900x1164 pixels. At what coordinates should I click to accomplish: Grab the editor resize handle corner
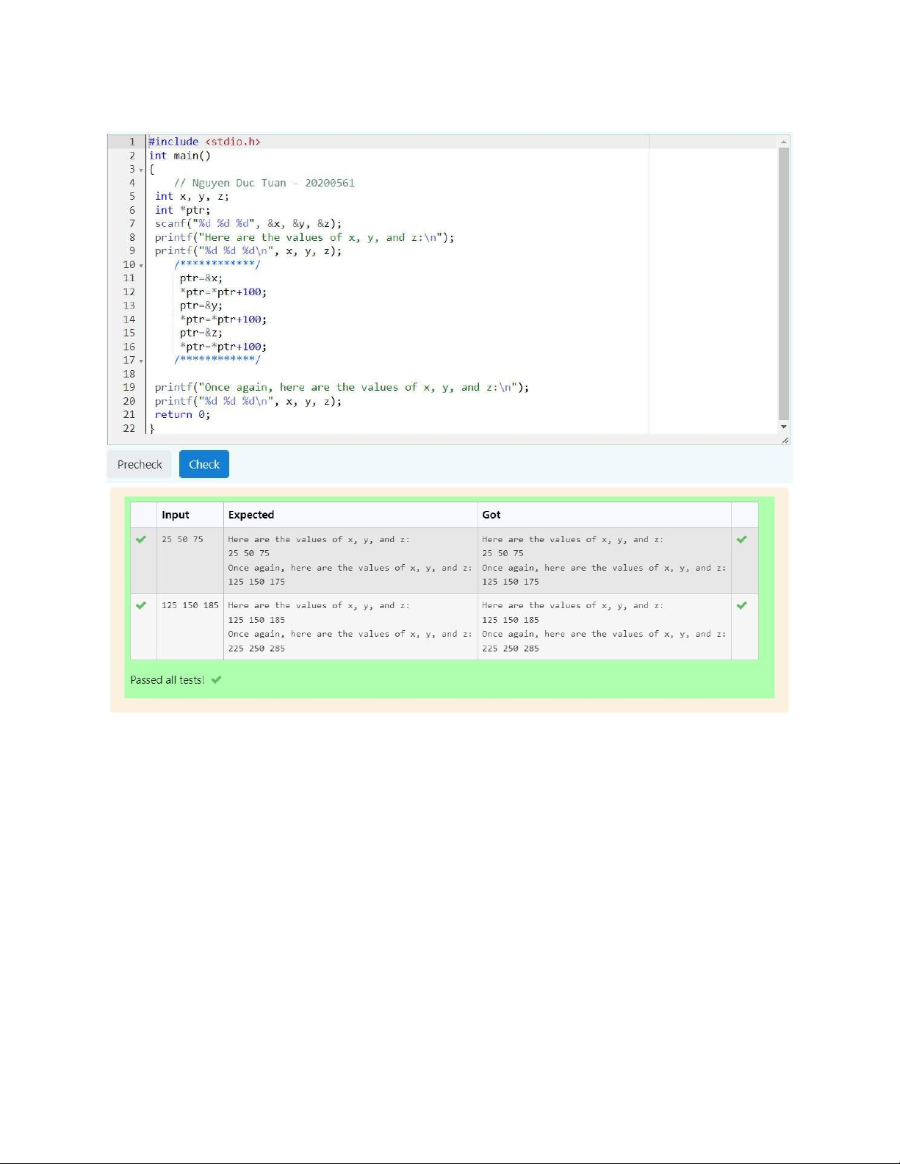click(785, 440)
